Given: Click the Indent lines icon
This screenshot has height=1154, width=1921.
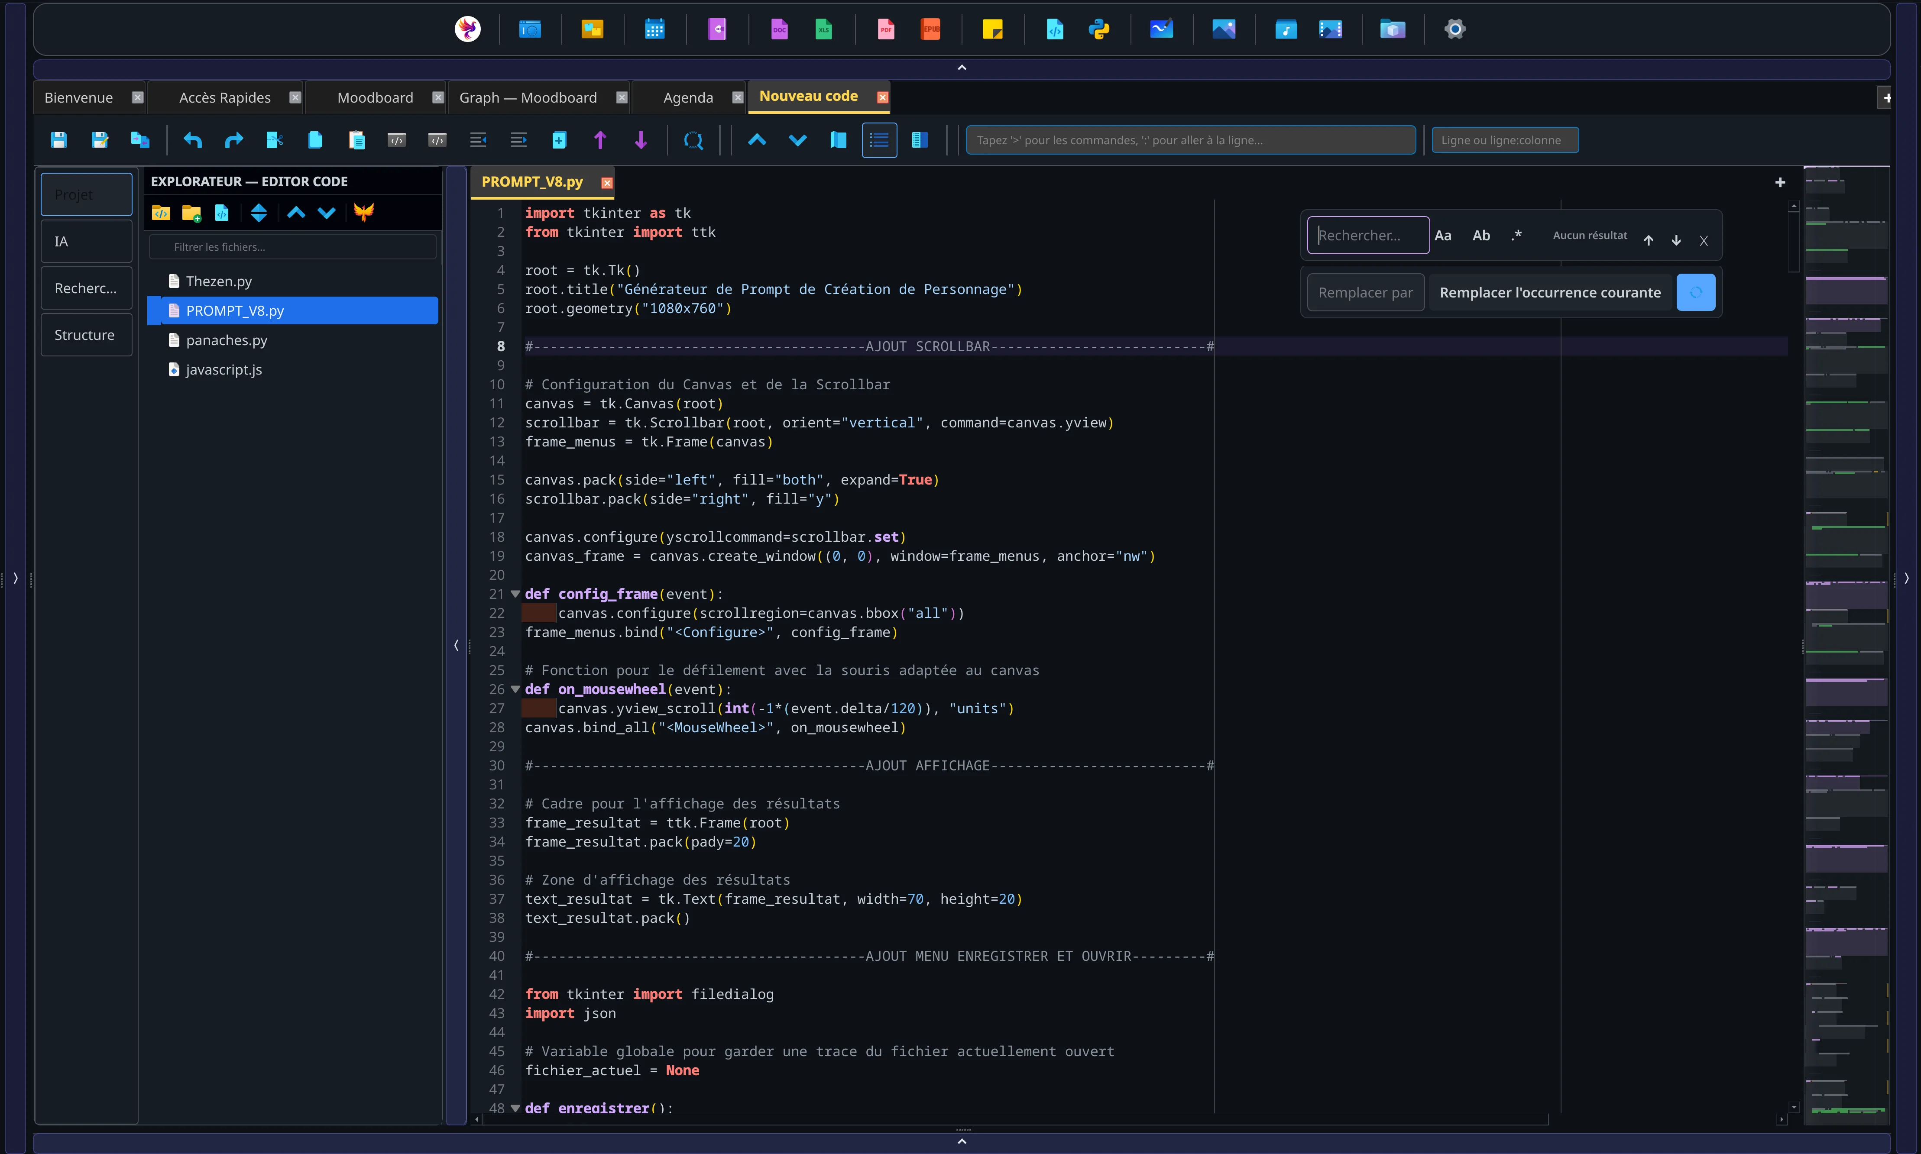Looking at the screenshot, I should pos(519,140).
